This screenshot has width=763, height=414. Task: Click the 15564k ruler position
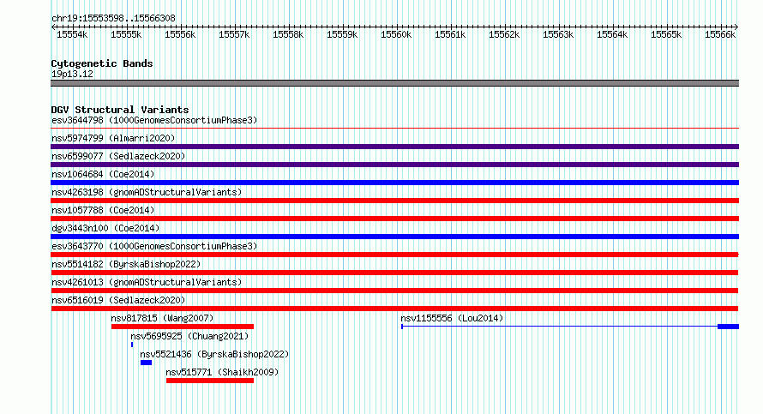click(x=612, y=34)
